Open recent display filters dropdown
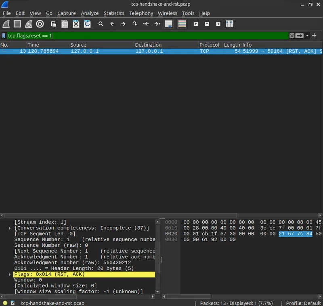 [307, 36]
